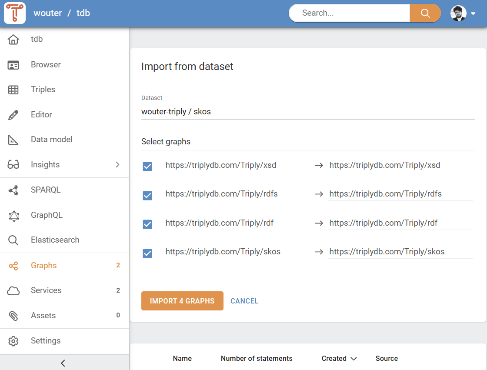
Task: Click Import 4 Graphs button
Action: 182,301
